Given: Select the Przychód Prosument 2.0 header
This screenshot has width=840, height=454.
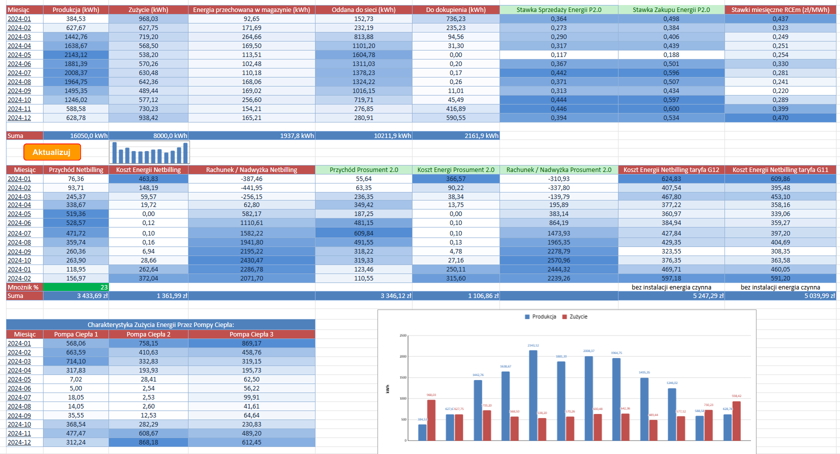Looking at the screenshot, I should coord(363,169).
